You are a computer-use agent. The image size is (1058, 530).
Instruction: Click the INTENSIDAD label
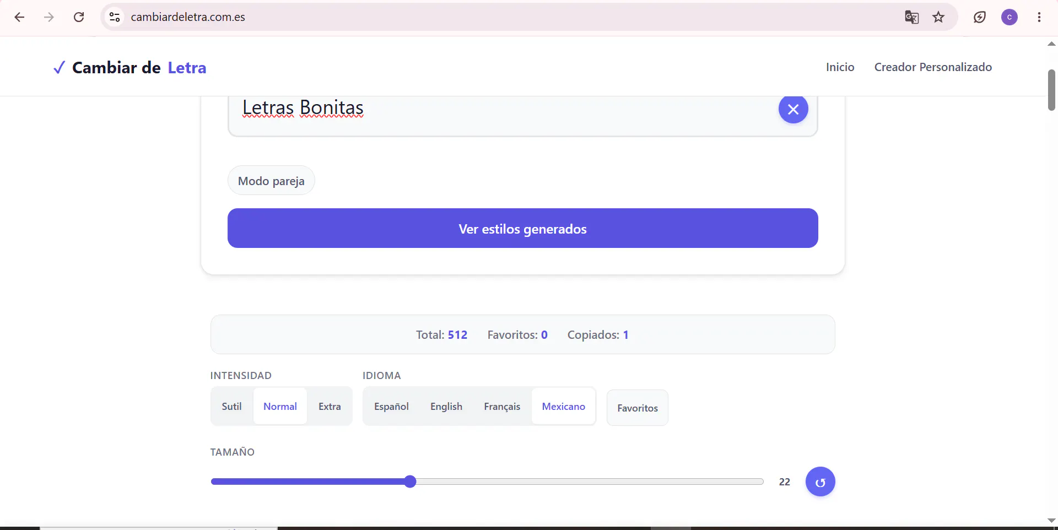click(241, 376)
